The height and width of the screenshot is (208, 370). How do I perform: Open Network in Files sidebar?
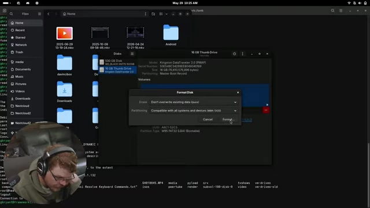[x=25, y=45]
